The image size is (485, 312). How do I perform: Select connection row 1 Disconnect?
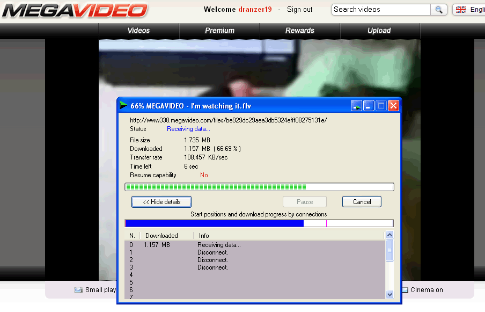(255, 252)
